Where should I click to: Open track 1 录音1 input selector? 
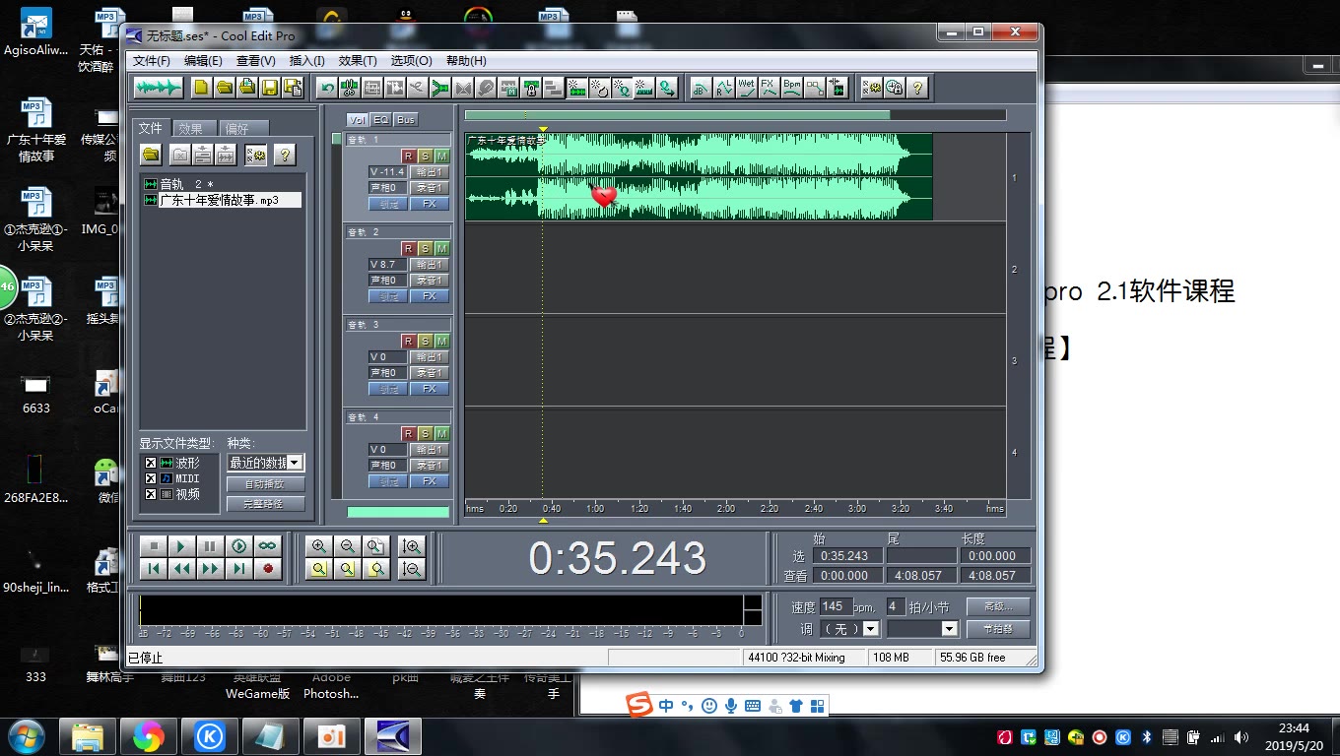coord(430,187)
